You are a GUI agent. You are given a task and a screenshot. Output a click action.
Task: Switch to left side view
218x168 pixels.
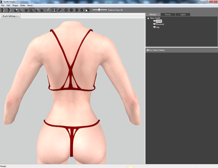click(77, 10)
